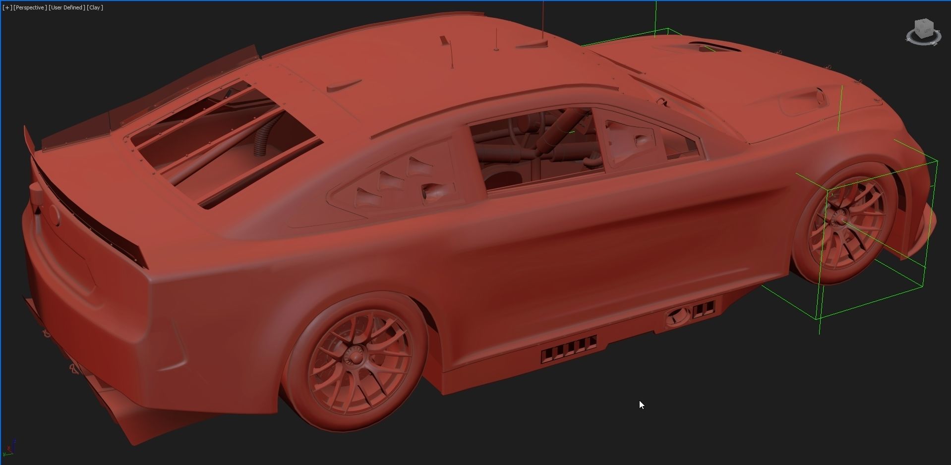Open the Perspective viewport label menu
Screen dimensions: 951x465
30,7
